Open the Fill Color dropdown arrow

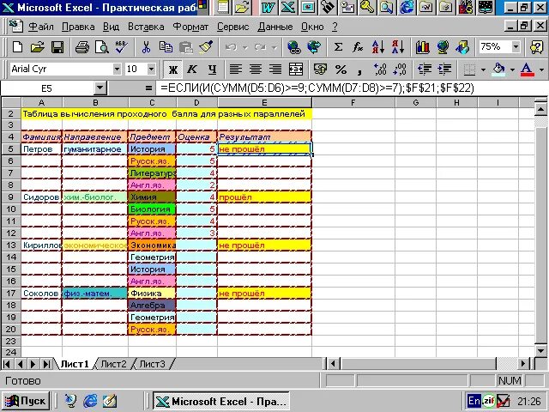pos(512,70)
